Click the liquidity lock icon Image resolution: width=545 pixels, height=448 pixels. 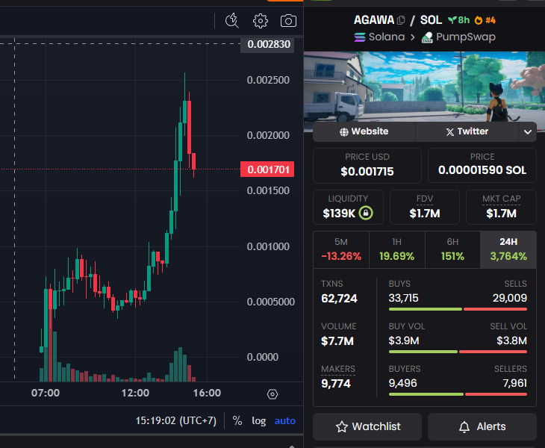coord(366,213)
